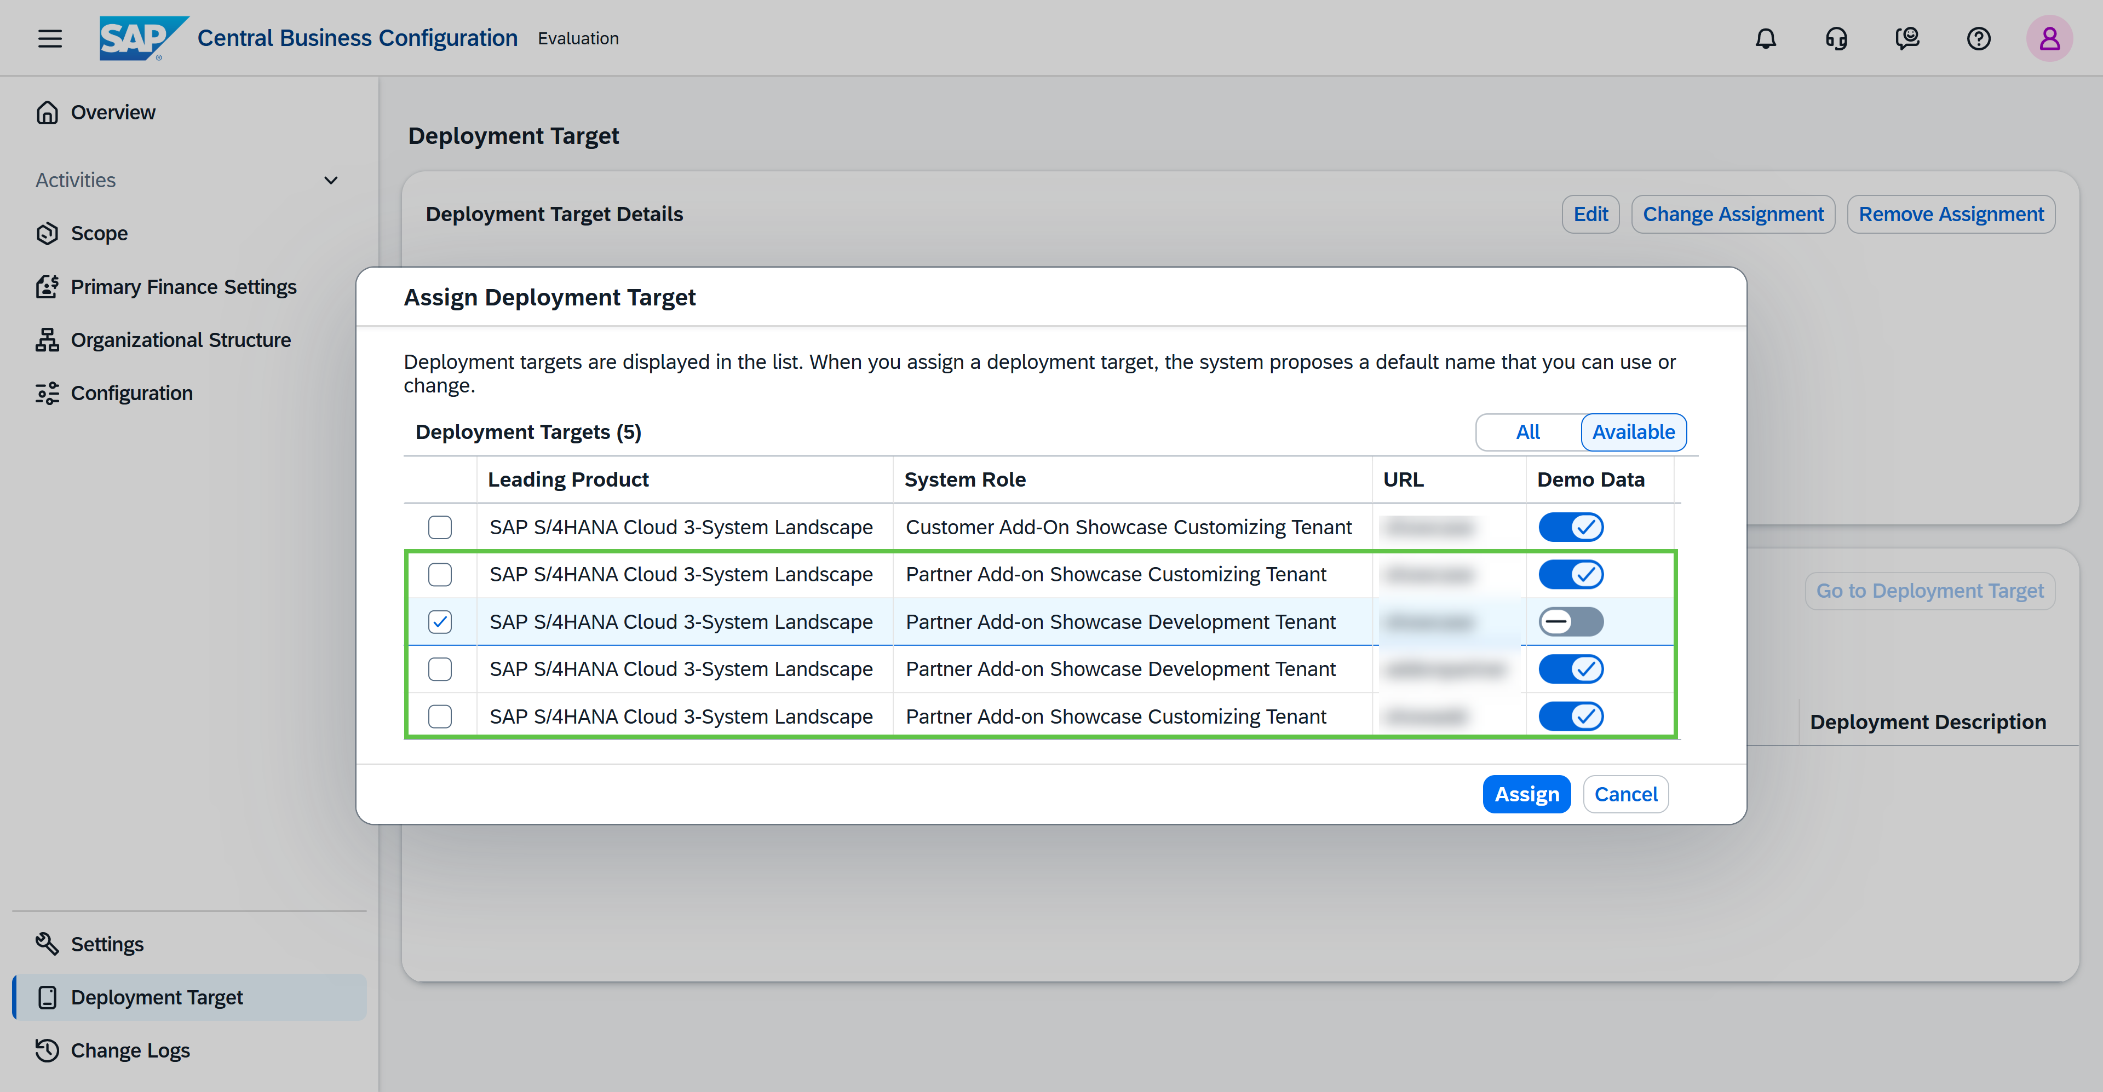Image resolution: width=2103 pixels, height=1092 pixels.
Task: Click the Assign button
Action: (x=1527, y=794)
